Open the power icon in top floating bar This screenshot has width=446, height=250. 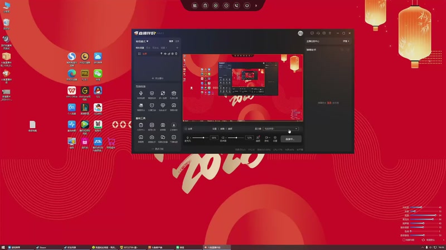click(247, 6)
